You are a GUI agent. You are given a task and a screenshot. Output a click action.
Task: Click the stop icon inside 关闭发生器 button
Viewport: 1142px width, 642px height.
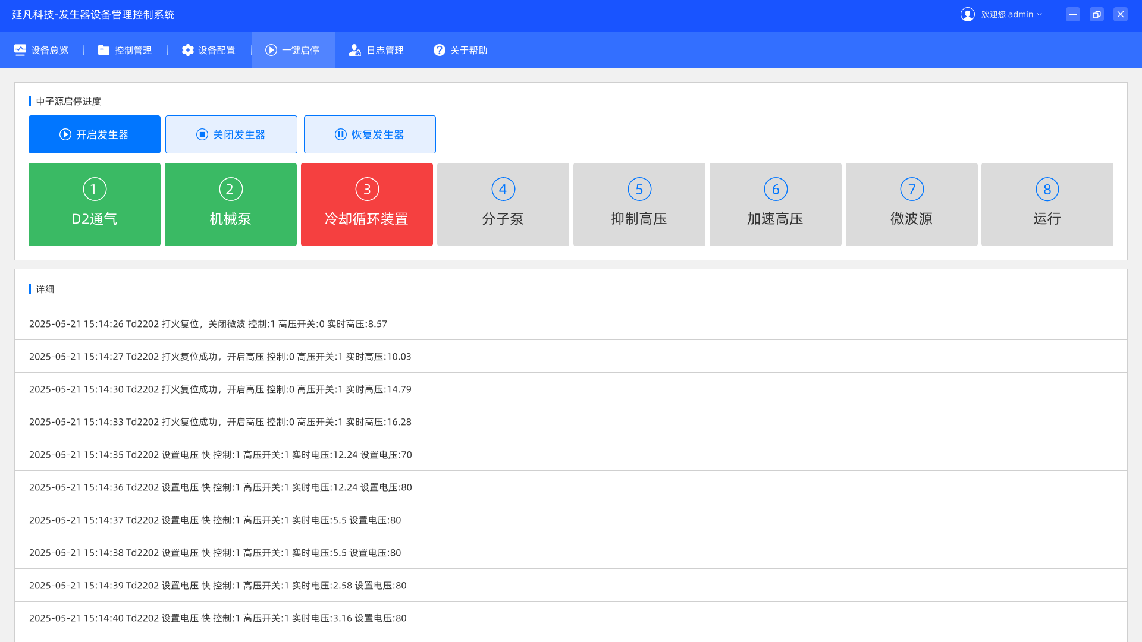pyautogui.click(x=202, y=134)
